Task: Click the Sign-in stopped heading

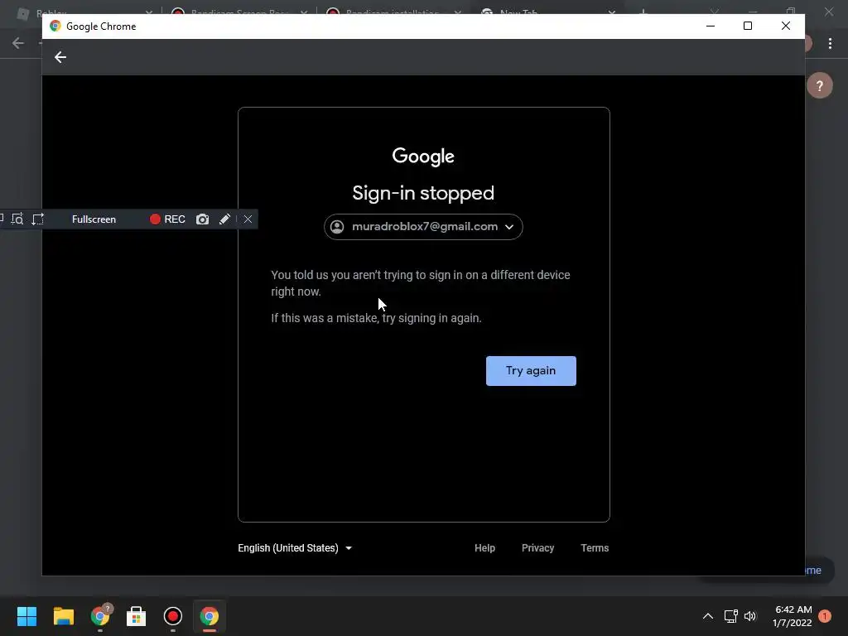Action: coord(423,193)
